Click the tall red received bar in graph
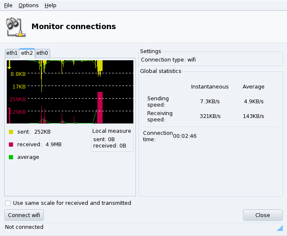The image size is (287, 236). point(100,107)
